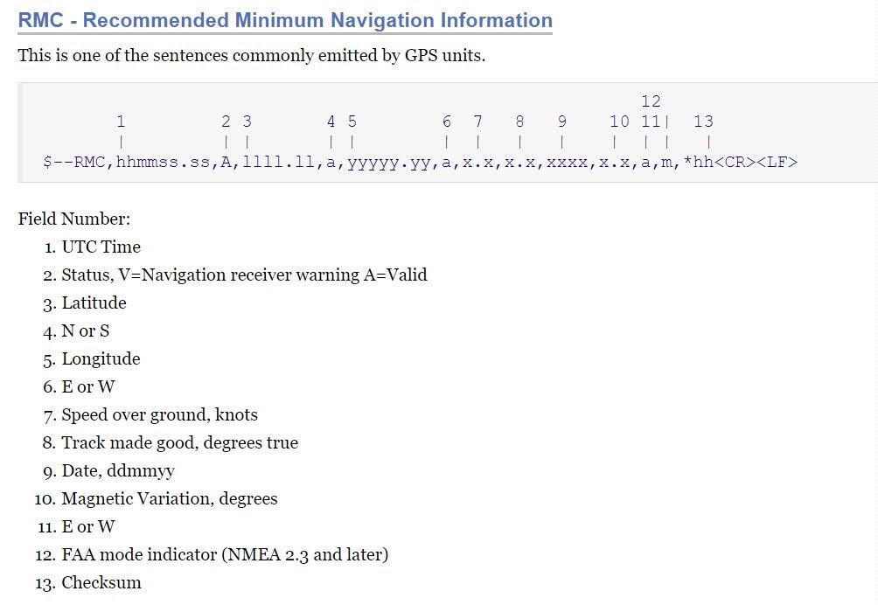The height and width of the screenshot is (605, 878).
Task: Click the "Field Number:" label
Action: pos(74,219)
